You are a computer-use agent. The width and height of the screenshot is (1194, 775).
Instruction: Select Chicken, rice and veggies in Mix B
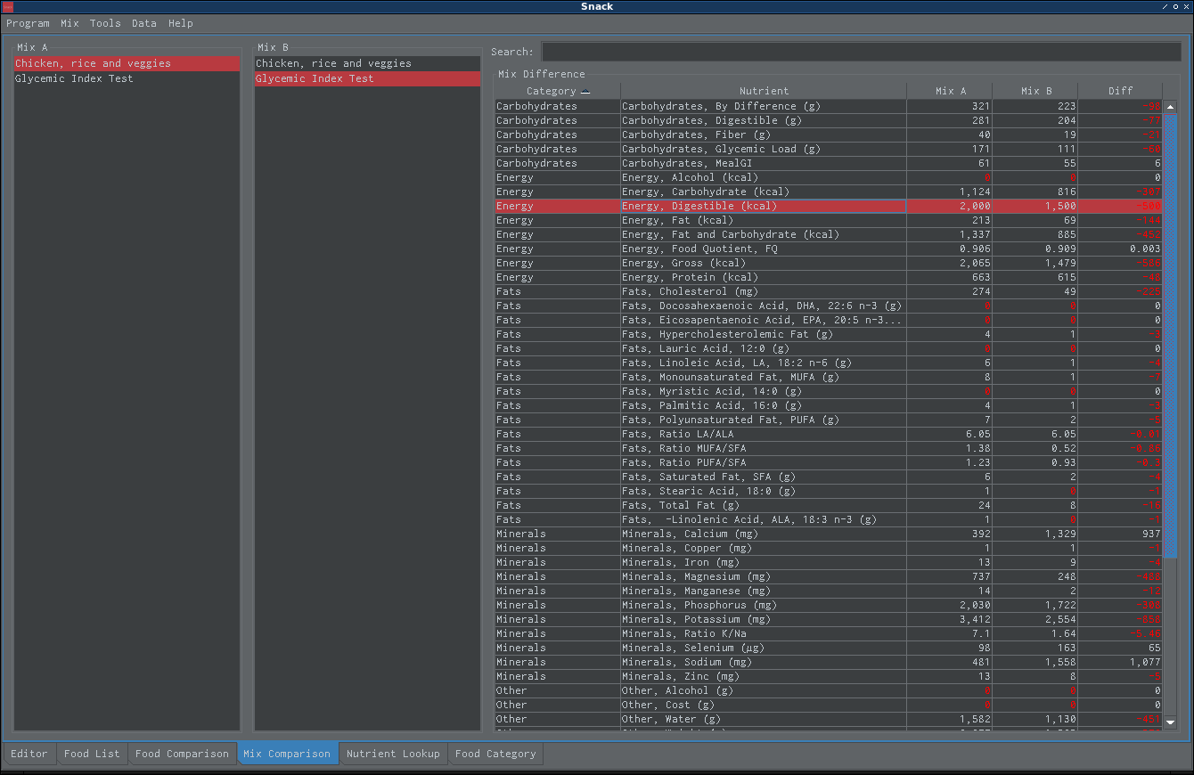pyautogui.click(x=367, y=64)
